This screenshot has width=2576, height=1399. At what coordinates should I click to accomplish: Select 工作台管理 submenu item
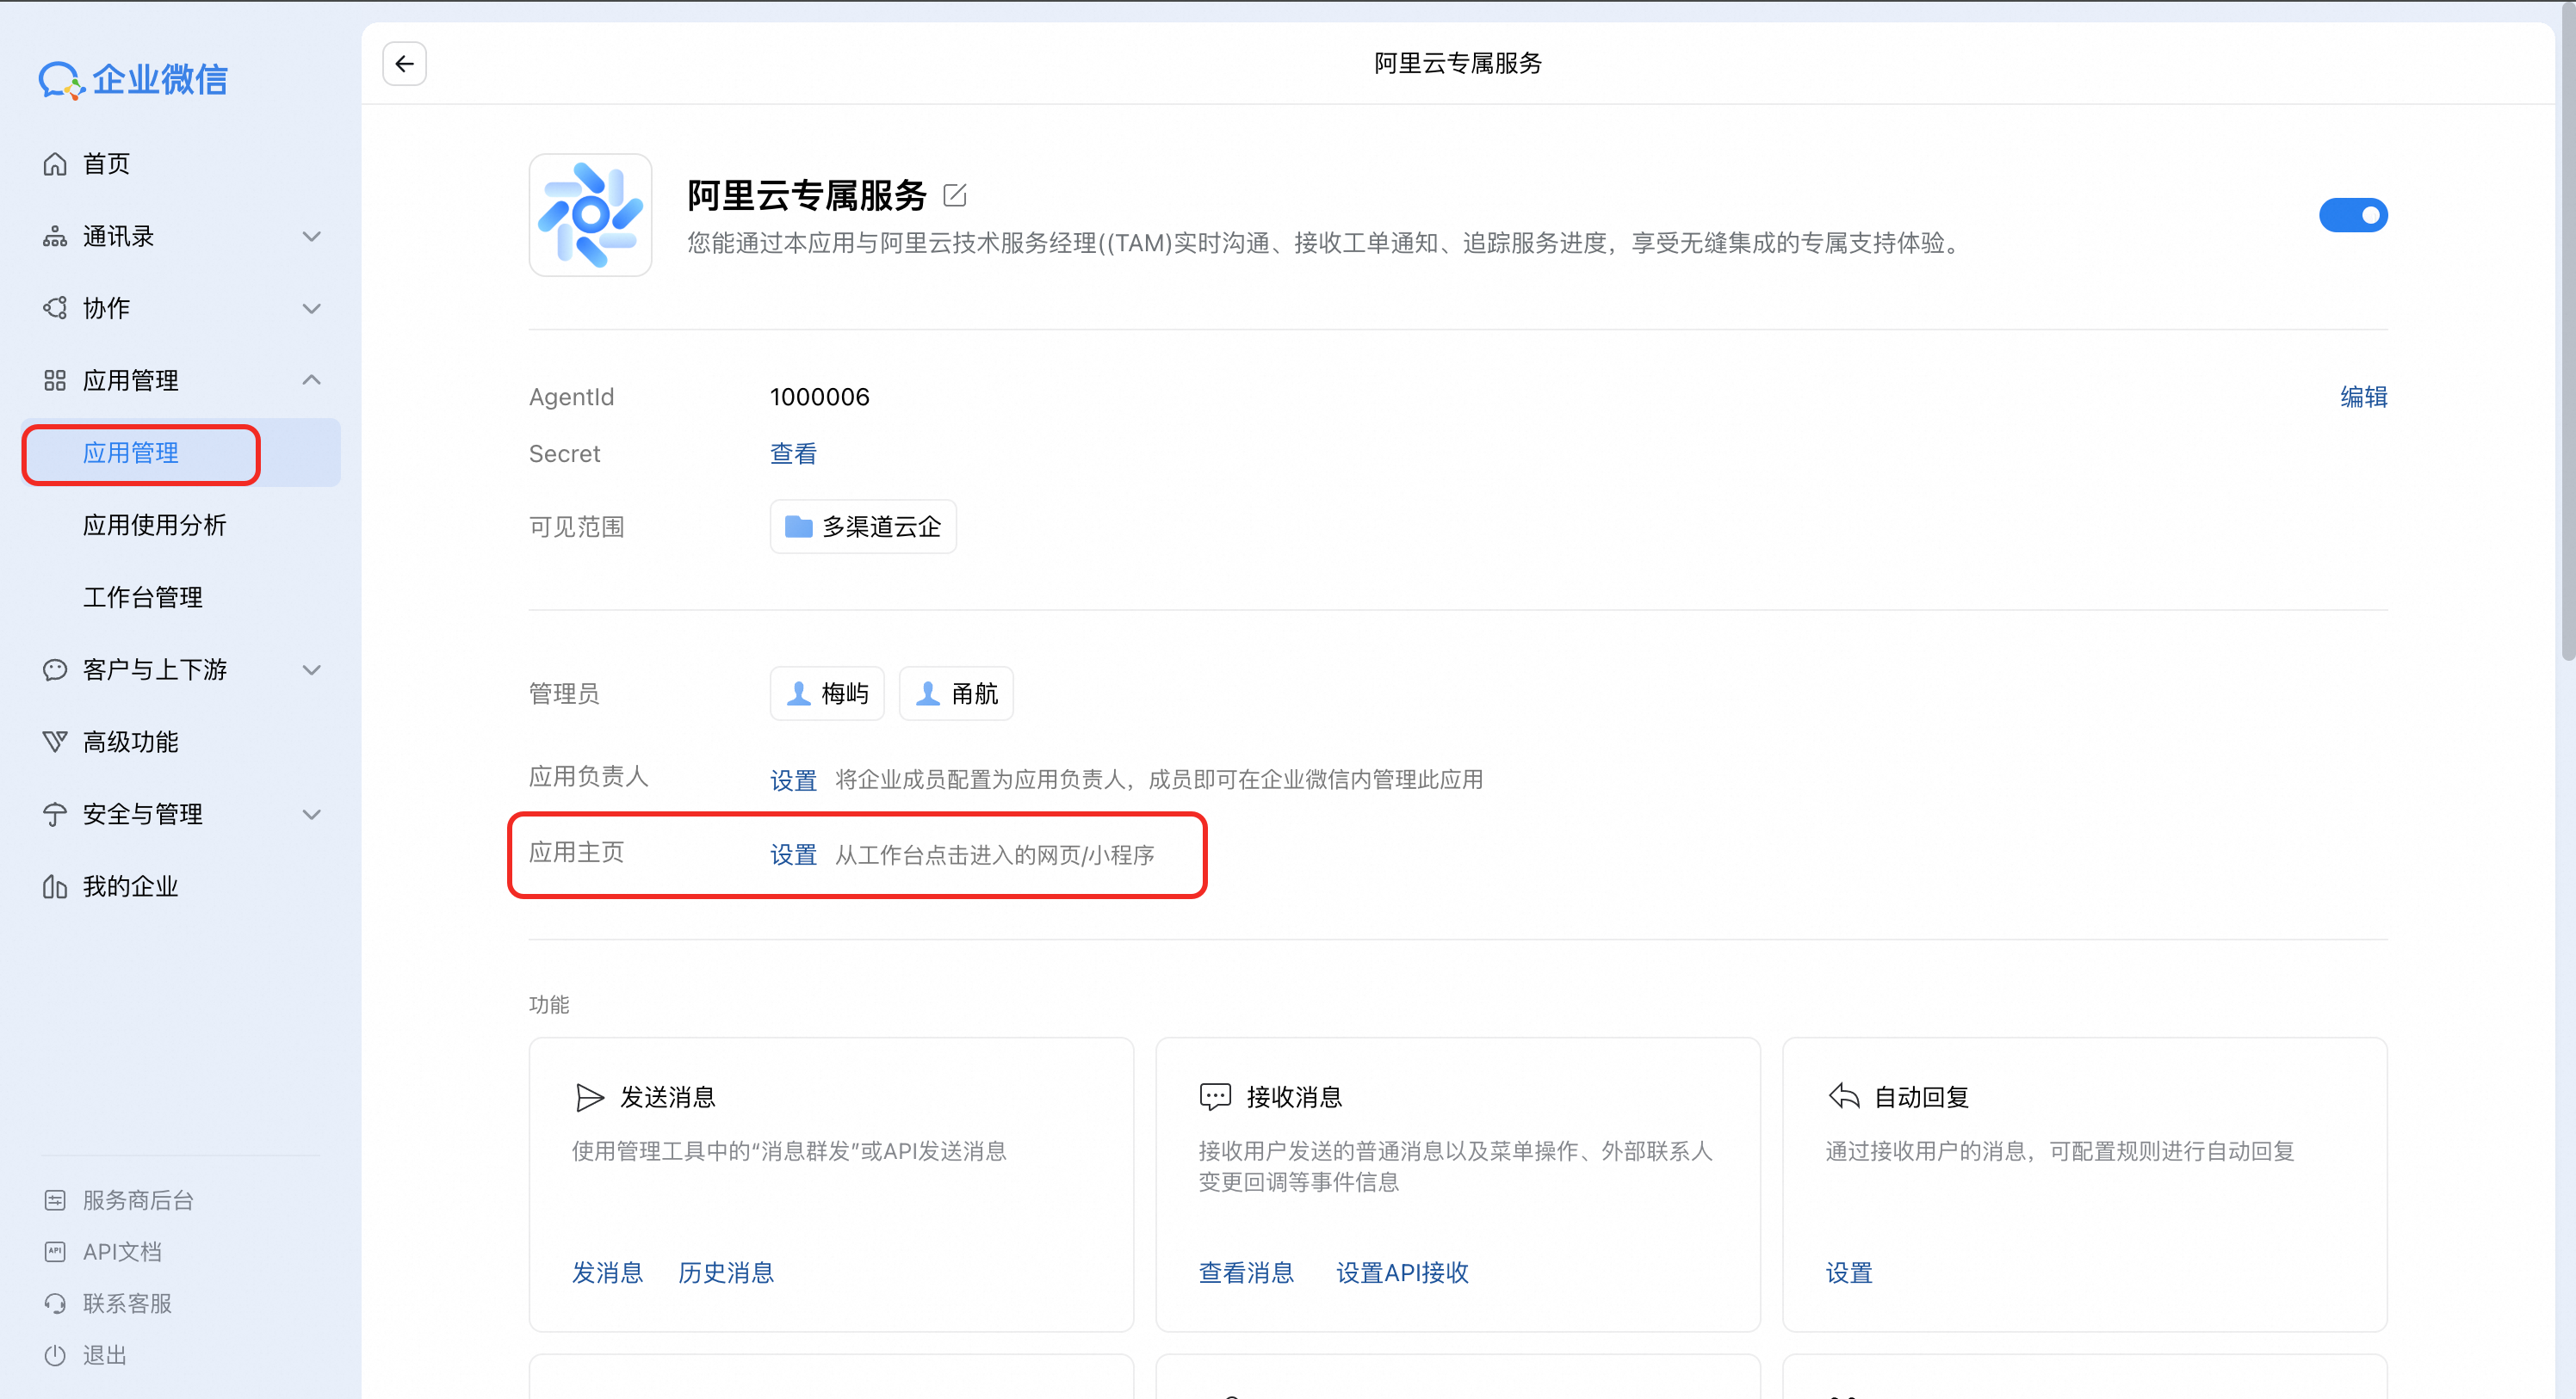pyautogui.click(x=143, y=596)
